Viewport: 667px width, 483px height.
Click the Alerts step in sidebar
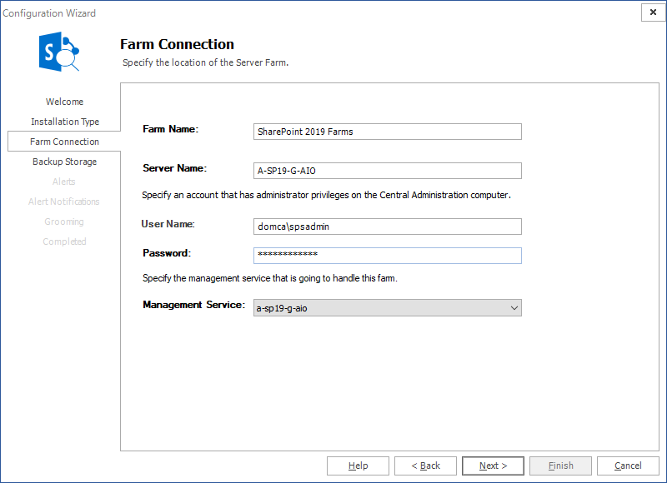(x=64, y=182)
